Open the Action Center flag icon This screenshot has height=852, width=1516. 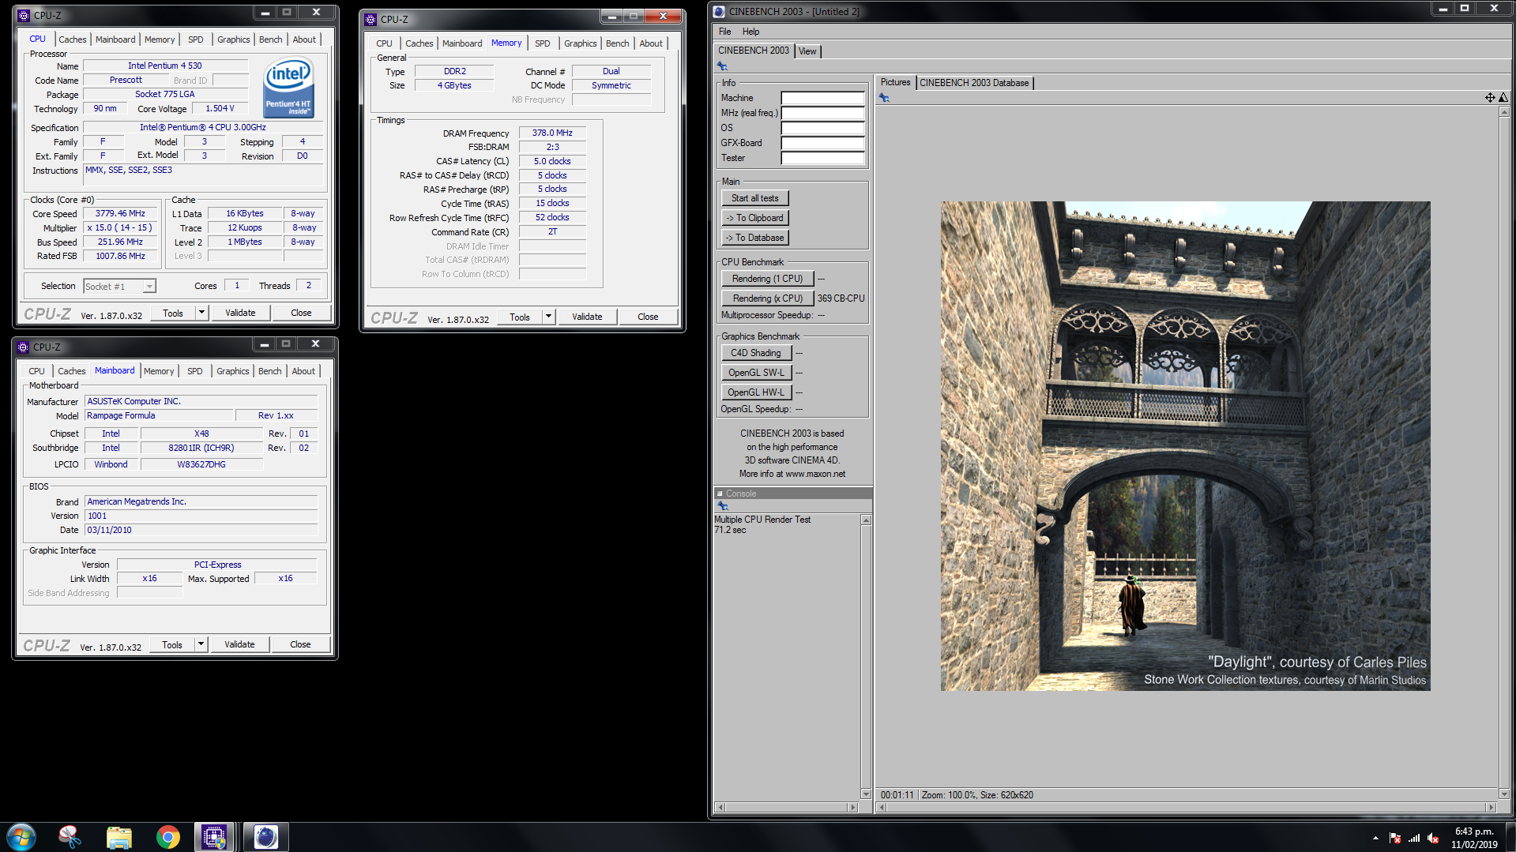click(1395, 838)
